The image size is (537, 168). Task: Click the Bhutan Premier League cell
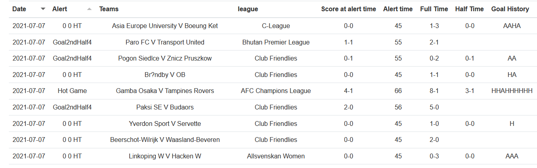(x=276, y=43)
